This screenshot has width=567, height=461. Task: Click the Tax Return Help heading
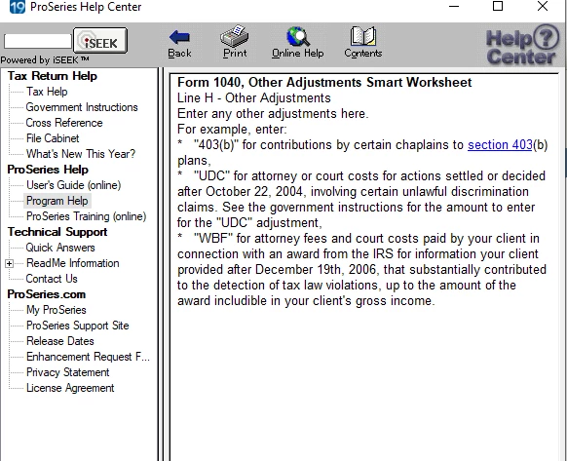[53, 76]
